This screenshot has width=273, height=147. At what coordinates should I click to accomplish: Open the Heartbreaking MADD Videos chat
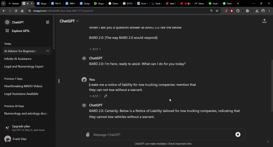click(23, 86)
